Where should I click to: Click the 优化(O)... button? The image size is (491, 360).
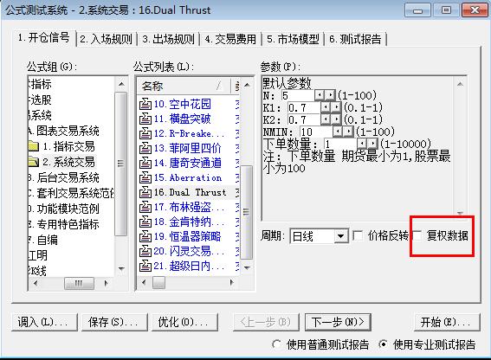pos(184,322)
